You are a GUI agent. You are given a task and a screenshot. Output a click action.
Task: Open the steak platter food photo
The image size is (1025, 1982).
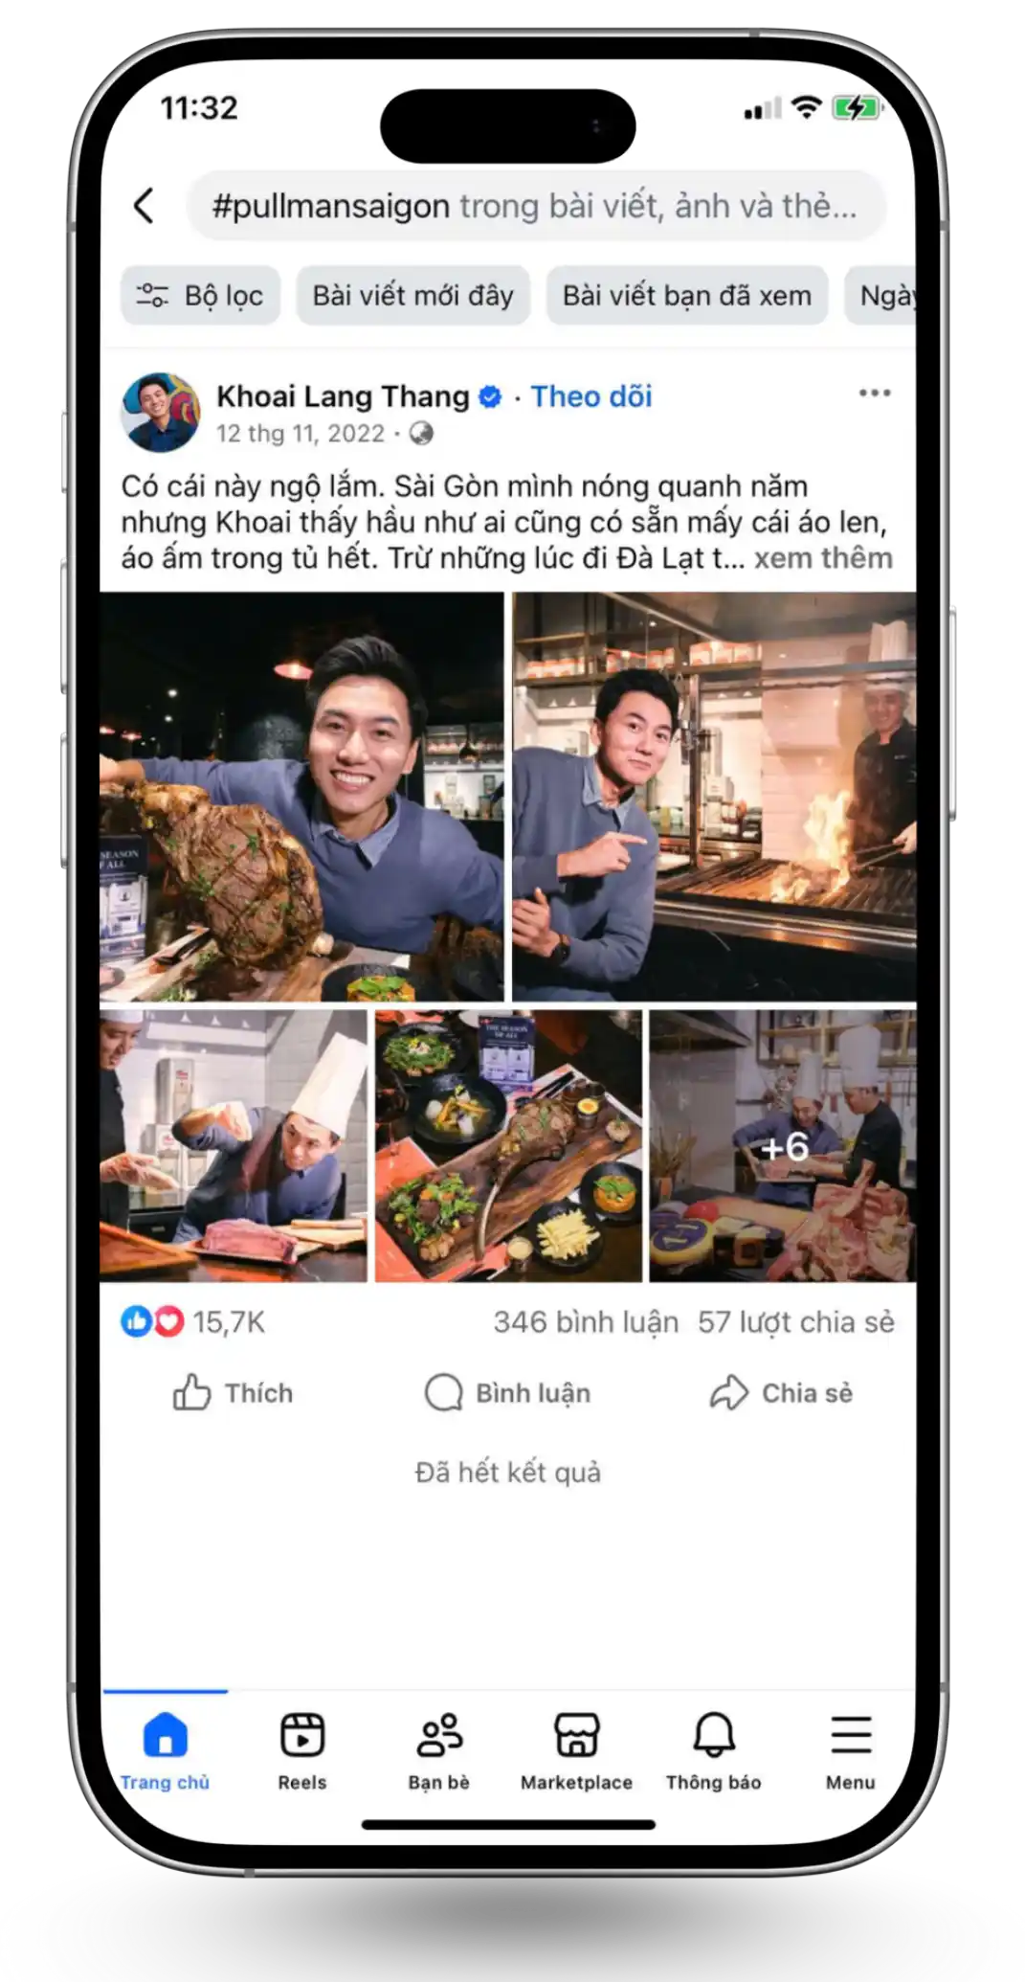click(508, 1146)
